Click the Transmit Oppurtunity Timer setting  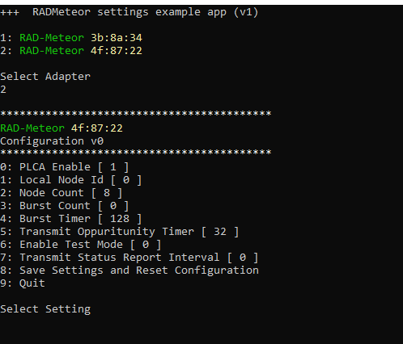point(120,232)
